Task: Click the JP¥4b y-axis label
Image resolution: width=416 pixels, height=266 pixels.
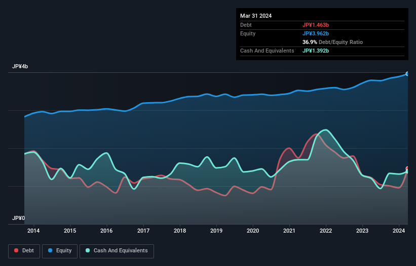Action: (x=20, y=67)
